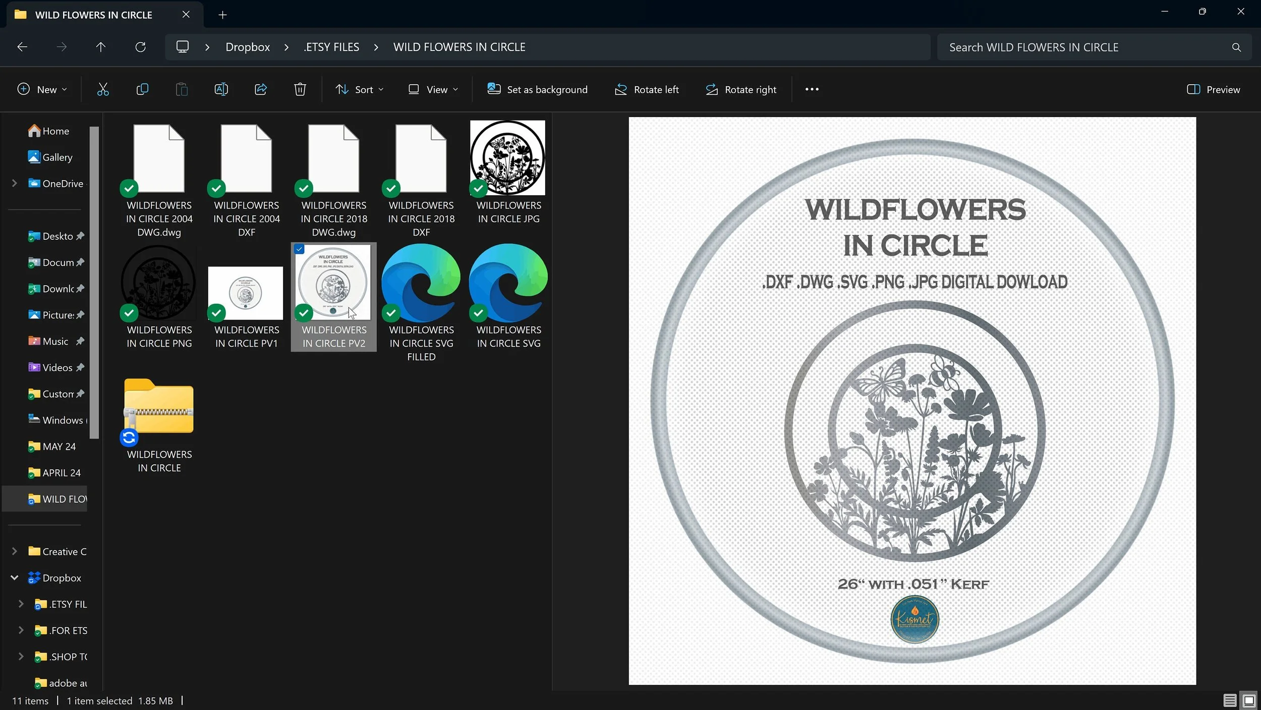Open pinned Videos folder in sidebar

55,367
